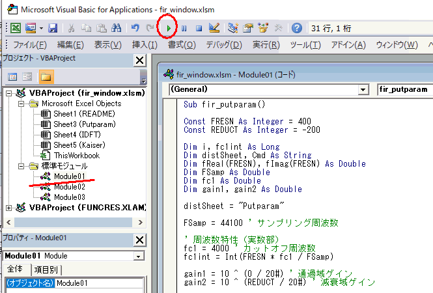Screen dimensions: 433x293
Task: Collapse VBAProject (fir_window.xlsm) tree node
Action: click(9, 93)
